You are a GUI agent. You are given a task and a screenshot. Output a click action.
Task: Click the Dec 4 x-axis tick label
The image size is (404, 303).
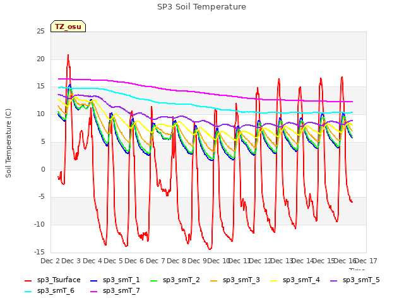93,261
